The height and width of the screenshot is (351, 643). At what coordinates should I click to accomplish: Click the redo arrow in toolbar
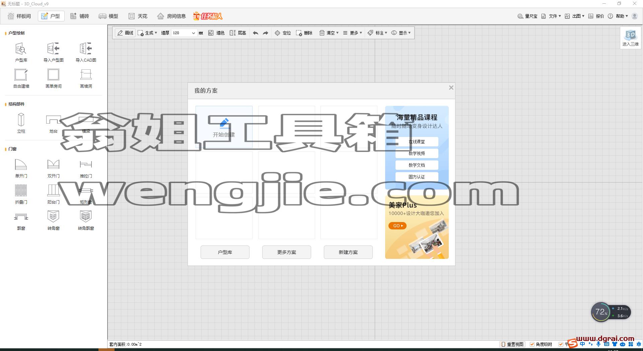[266, 33]
